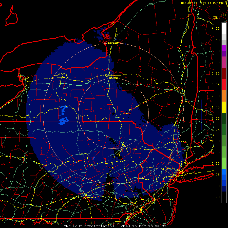Select the orange 2.00 inch legend swatch

(224, 96)
